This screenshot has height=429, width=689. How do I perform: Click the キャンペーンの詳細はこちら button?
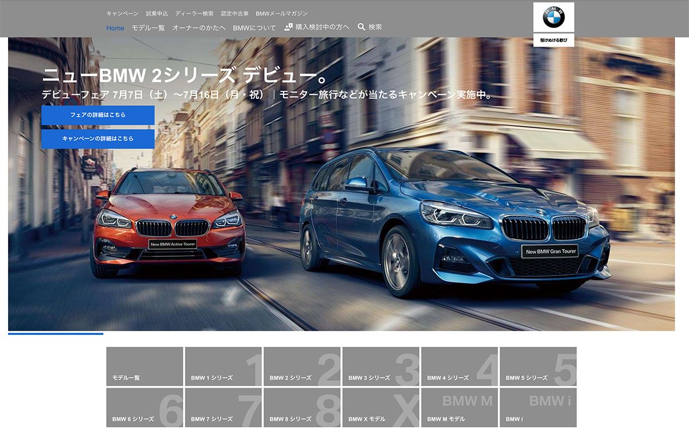[x=98, y=139]
